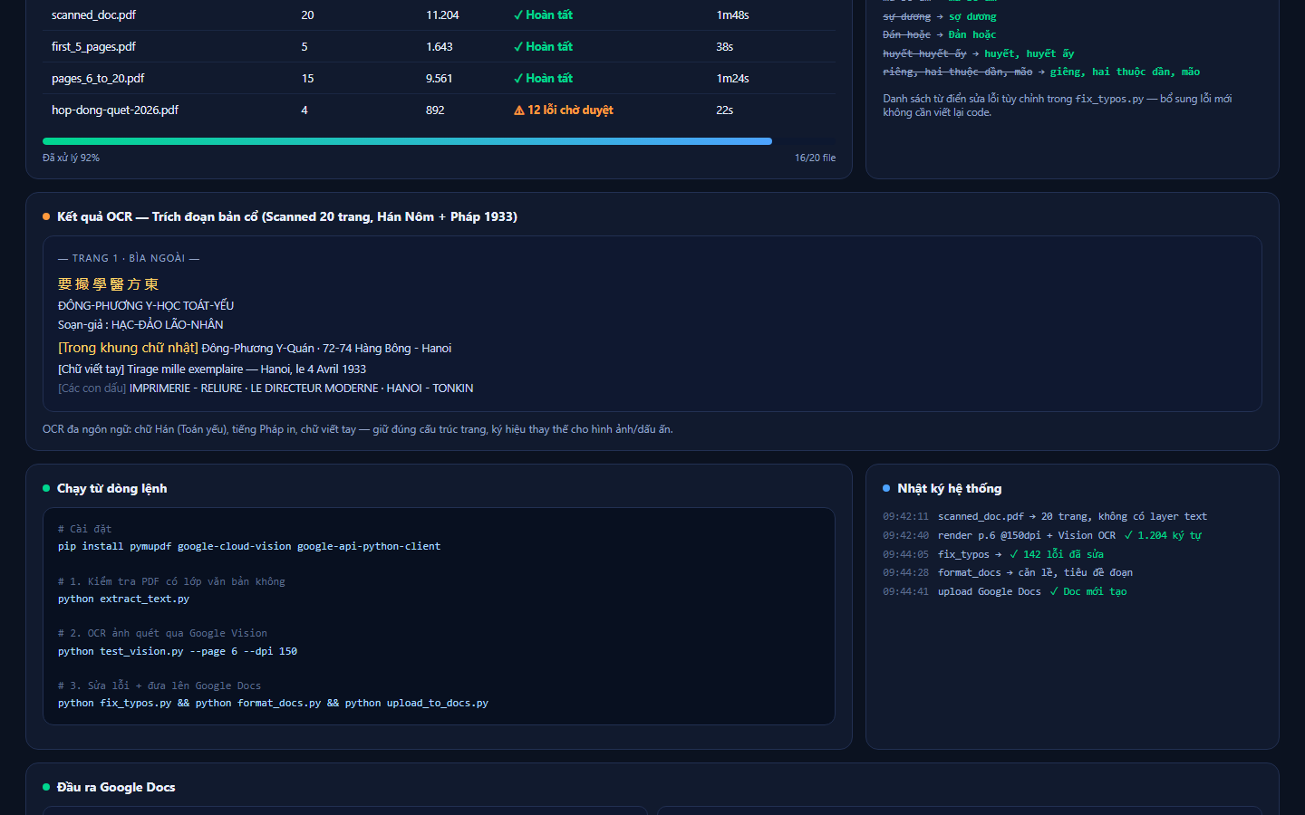The image size is (1305, 815).
Task: Click the 1m24s duration value
Action: click(732, 79)
